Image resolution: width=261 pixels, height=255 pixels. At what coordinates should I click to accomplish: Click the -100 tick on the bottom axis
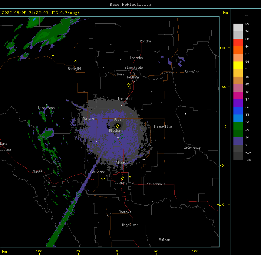[x=38, y=251]
